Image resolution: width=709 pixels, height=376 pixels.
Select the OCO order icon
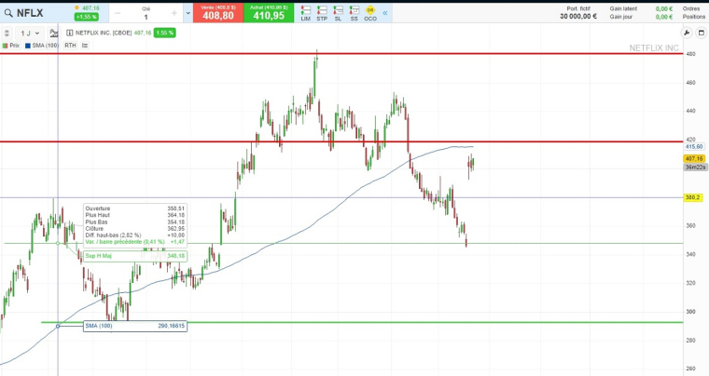click(x=370, y=12)
